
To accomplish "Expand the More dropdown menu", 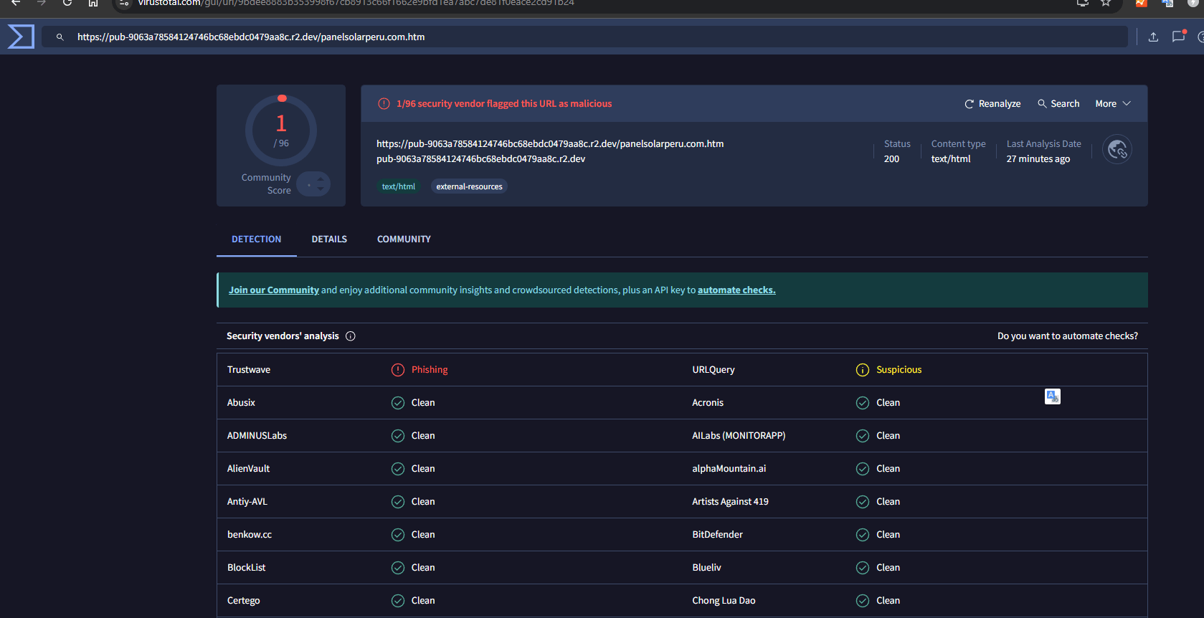I will (x=1113, y=104).
